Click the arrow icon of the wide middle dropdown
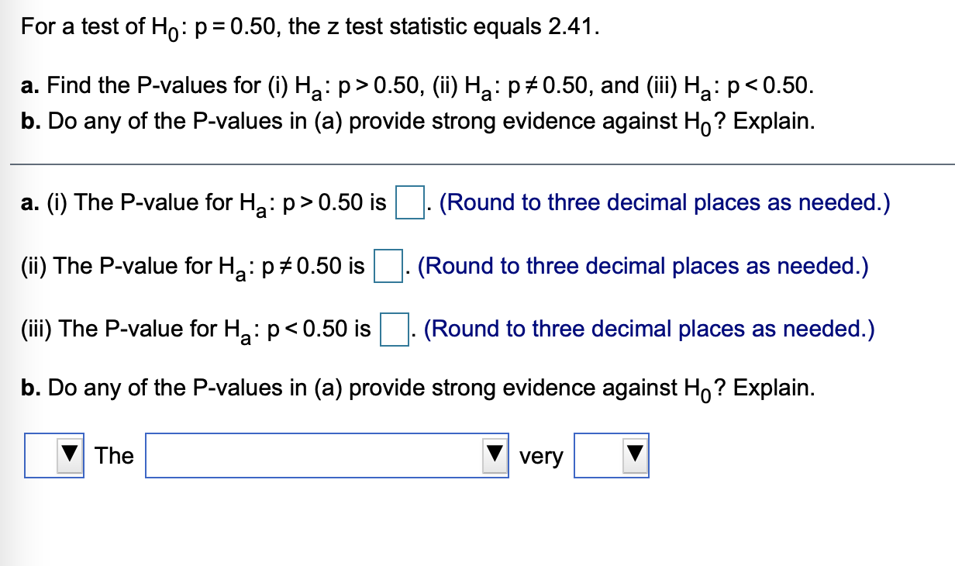 (x=494, y=456)
